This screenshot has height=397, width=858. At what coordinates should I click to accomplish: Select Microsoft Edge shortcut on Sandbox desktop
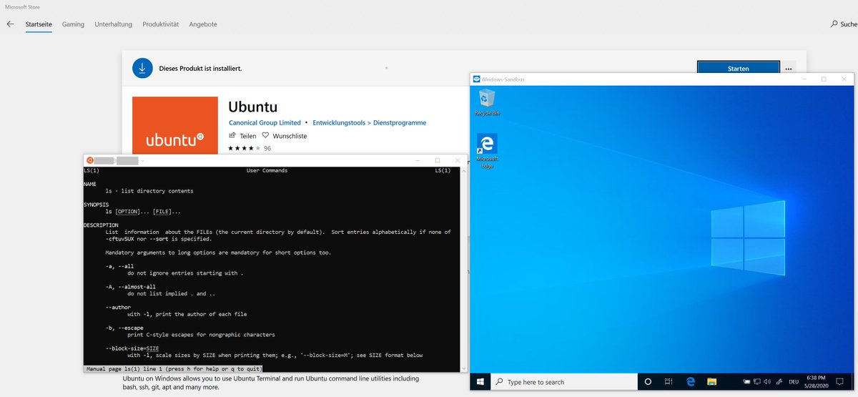(487, 151)
